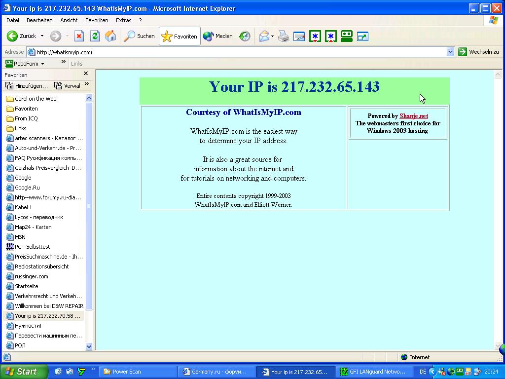Screen dimensions: 505x379
Task: Open the Favoriten folder in list
Action: point(22,109)
